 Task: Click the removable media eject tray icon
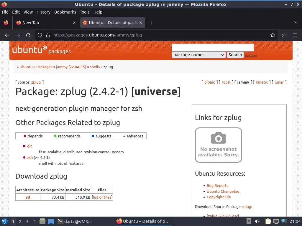tap(249, 221)
